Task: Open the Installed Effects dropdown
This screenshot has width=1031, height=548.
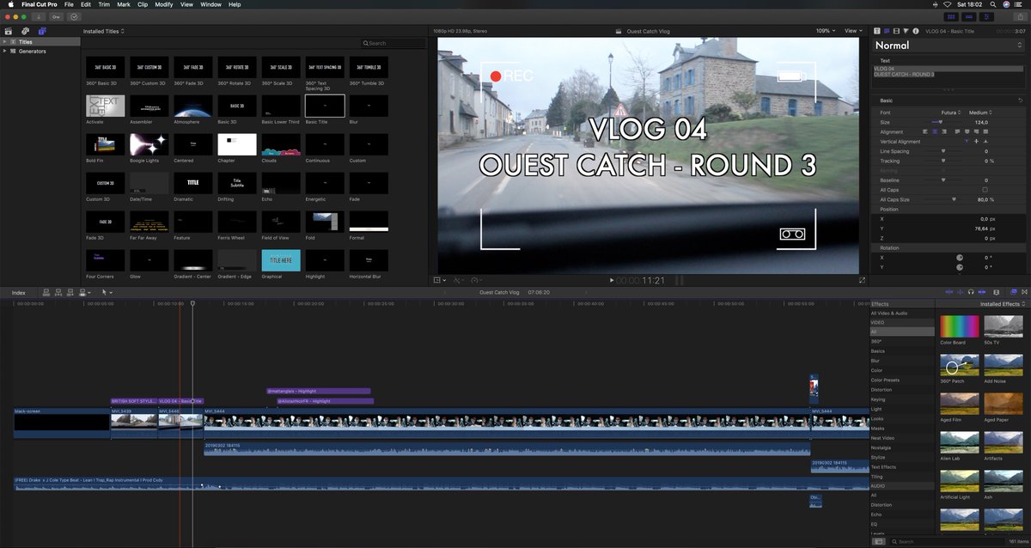Action: (x=1001, y=304)
